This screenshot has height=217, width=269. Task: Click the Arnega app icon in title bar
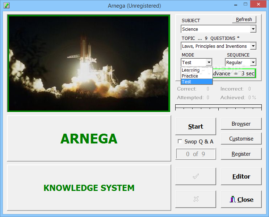[7, 5]
